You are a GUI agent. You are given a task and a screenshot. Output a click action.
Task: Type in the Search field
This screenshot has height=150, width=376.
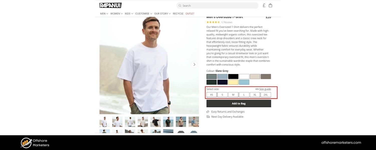point(218,5)
